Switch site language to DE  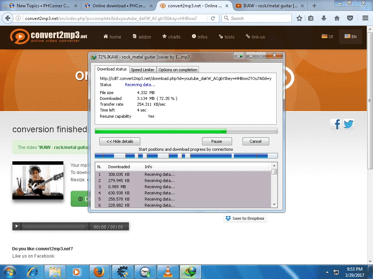327,37
